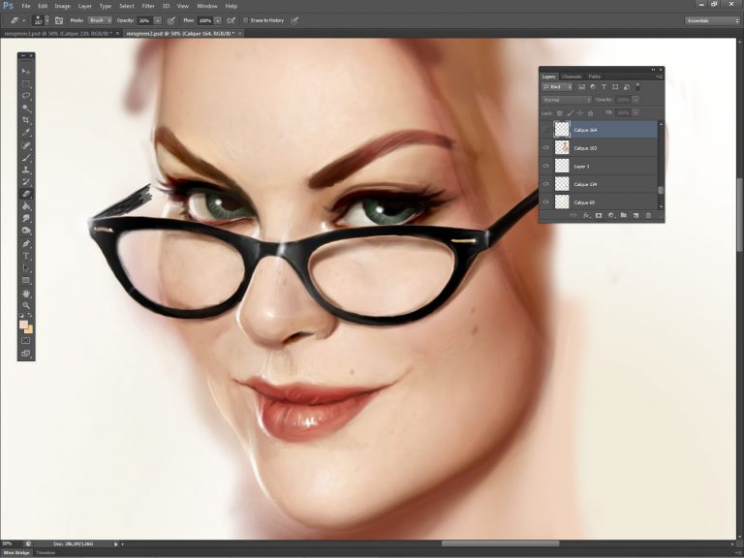
Task: Select the Dodge tool
Action: [26, 232]
